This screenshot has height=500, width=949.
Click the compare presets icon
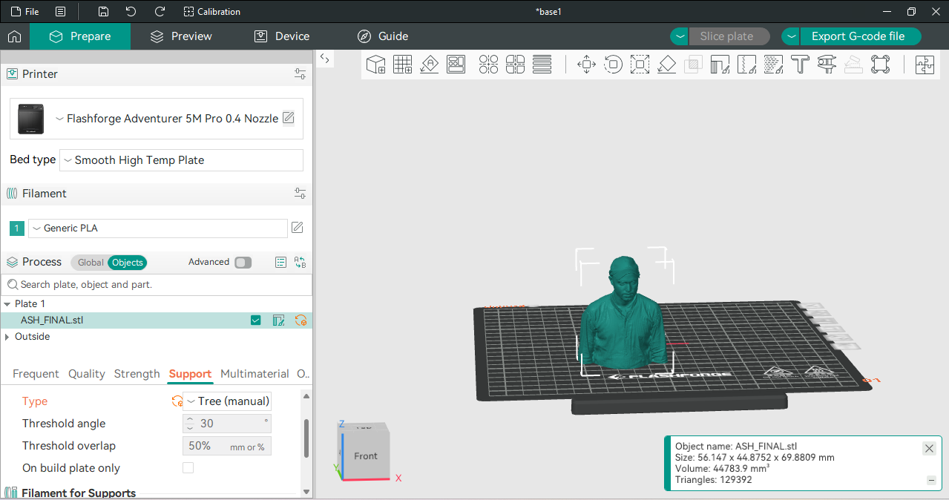coord(300,263)
